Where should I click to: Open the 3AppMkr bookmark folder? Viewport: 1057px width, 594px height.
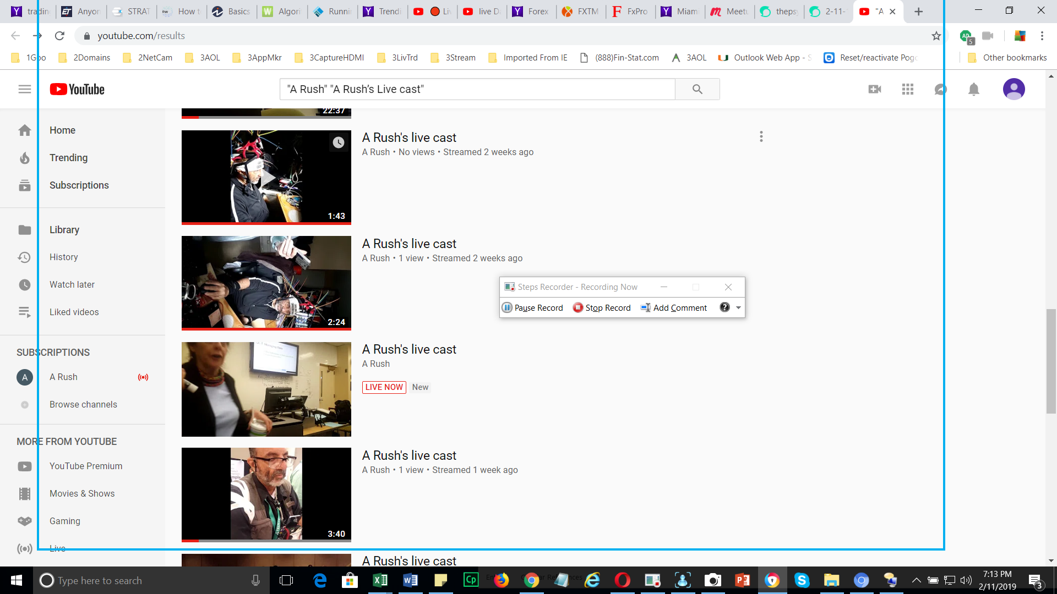pyautogui.click(x=257, y=58)
